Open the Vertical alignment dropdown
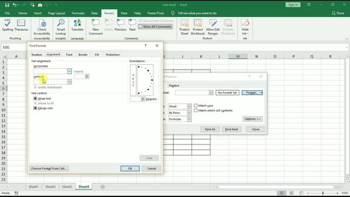Screen dimensions: 350x197 point(69,82)
